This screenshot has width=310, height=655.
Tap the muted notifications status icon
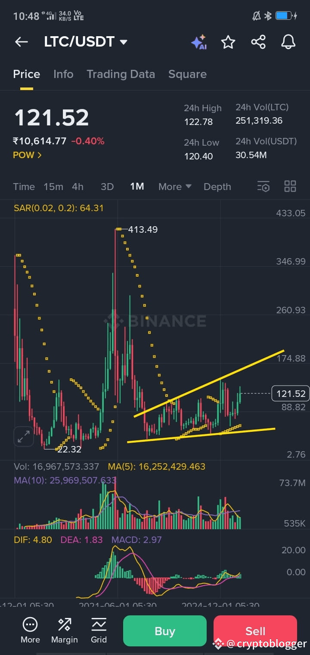pyautogui.click(x=257, y=16)
